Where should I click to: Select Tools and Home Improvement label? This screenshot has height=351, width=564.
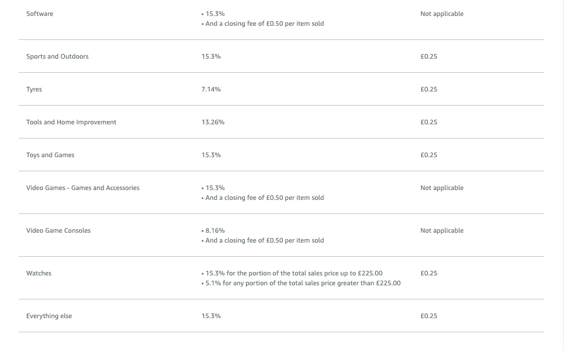71,122
